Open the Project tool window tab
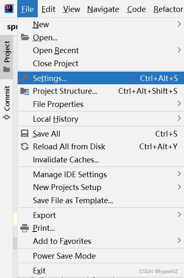 7,57
